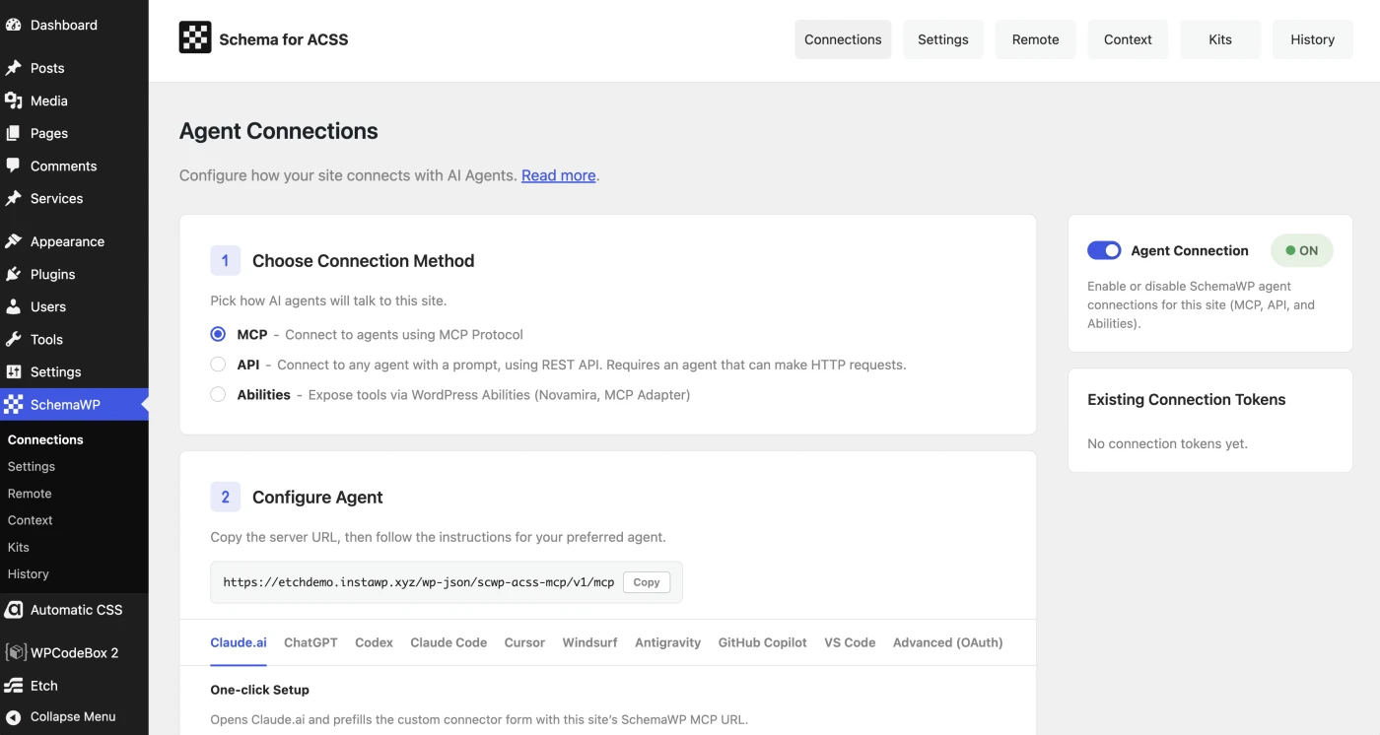Click the Appearance brush icon
Viewport: 1380px width, 735px height.
[x=14, y=241]
